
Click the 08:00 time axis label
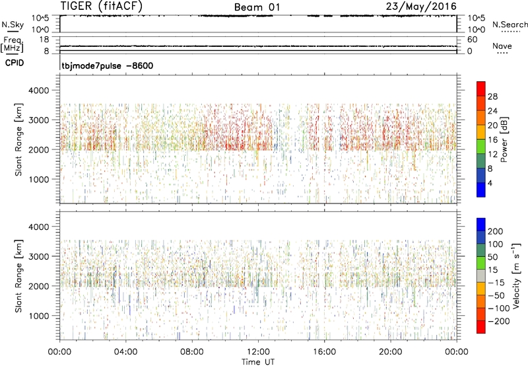point(192,352)
